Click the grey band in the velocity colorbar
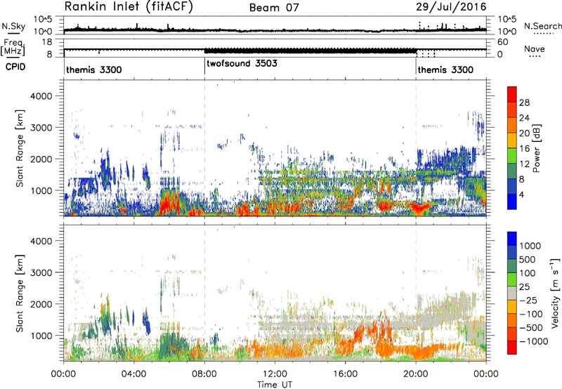 (x=512, y=294)
